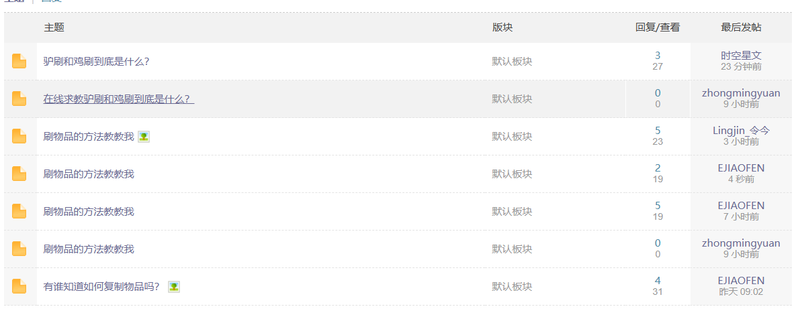Jump to last post from 4 秒前
800x319 pixels.
tap(741, 179)
